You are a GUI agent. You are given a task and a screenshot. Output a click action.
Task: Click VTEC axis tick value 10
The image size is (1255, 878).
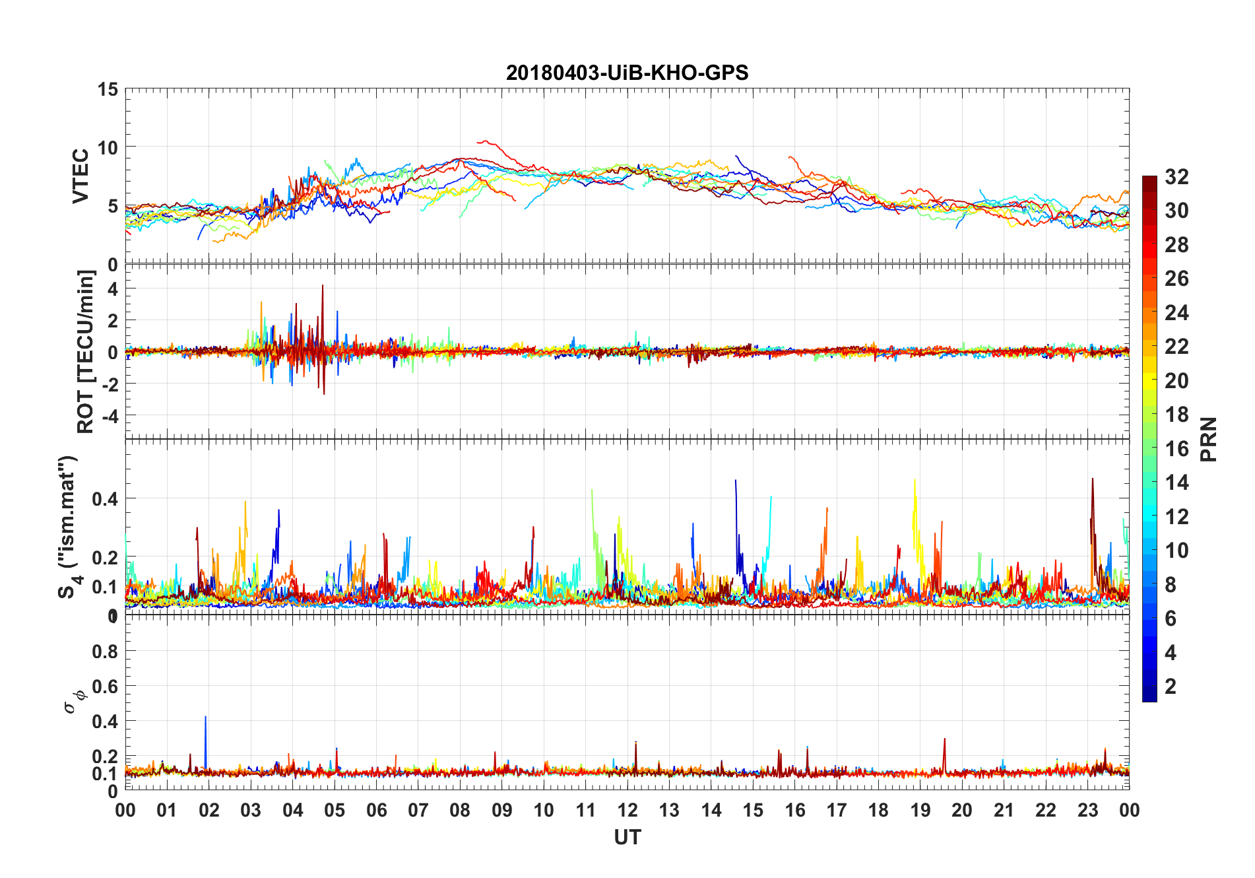coord(108,148)
